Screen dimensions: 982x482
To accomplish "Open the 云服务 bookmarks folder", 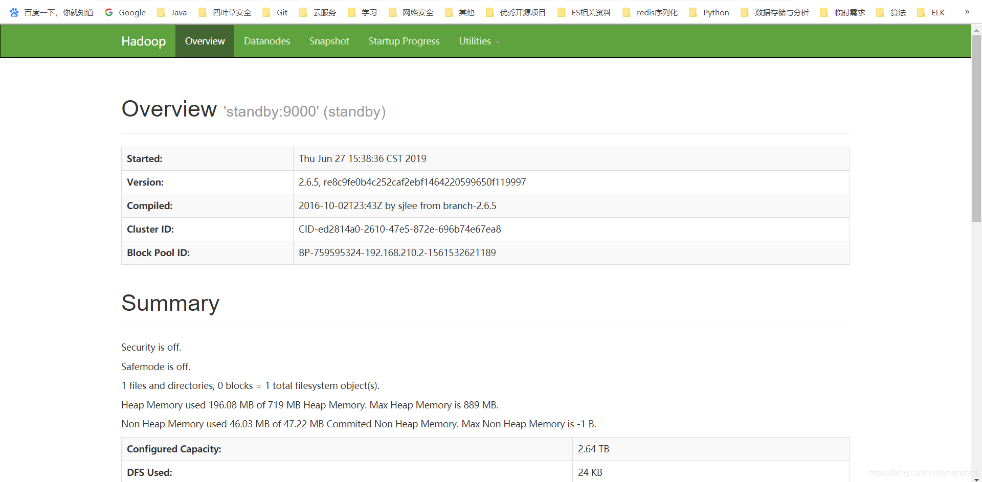I will coord(318,12).
